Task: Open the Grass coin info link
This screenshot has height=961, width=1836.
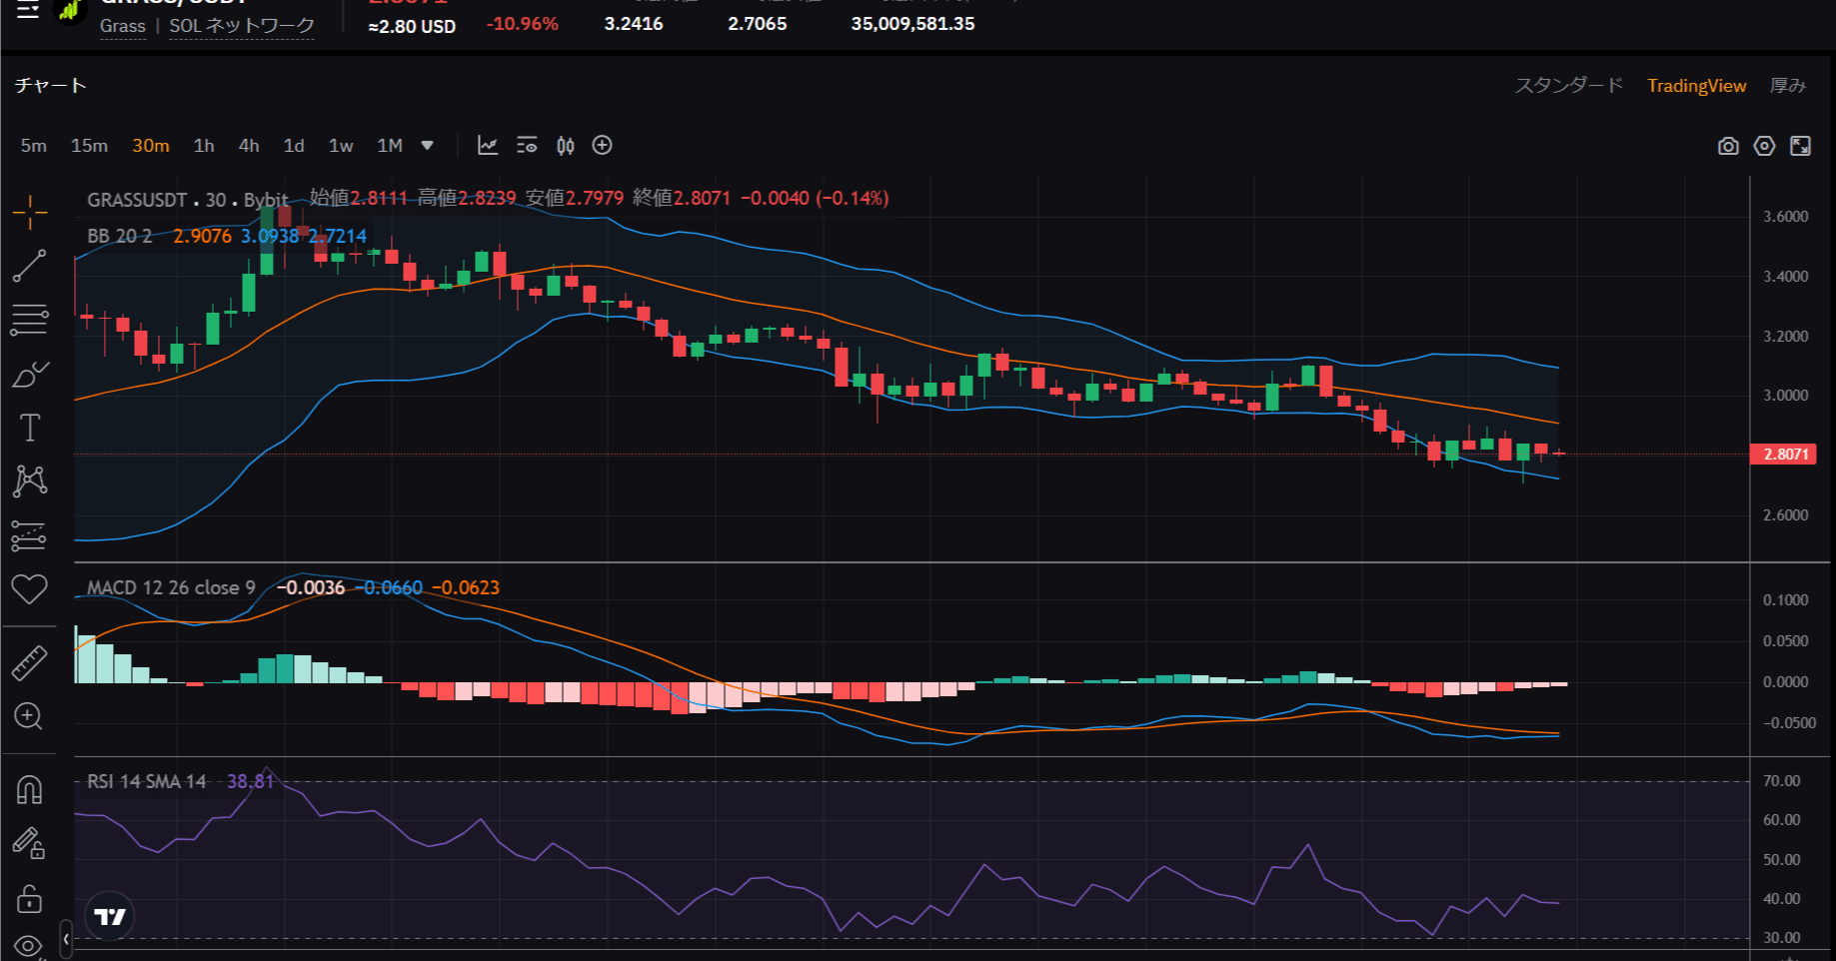Action: (123, 26)
